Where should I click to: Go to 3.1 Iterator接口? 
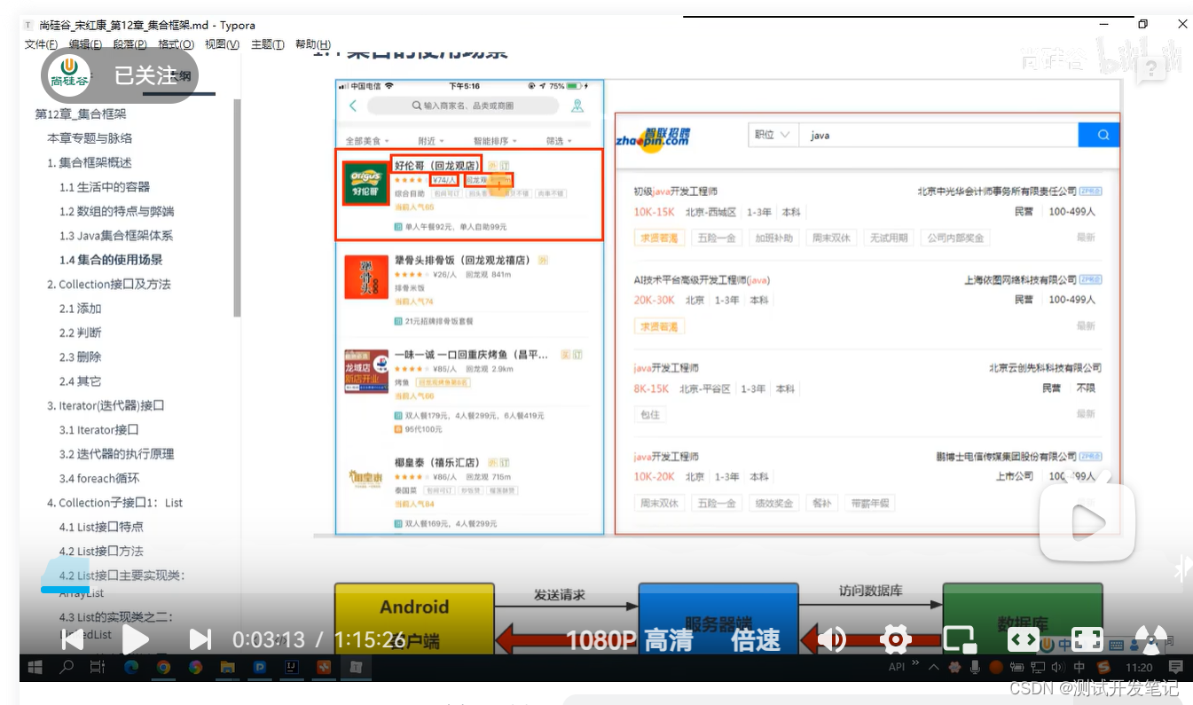coord(99,430)
